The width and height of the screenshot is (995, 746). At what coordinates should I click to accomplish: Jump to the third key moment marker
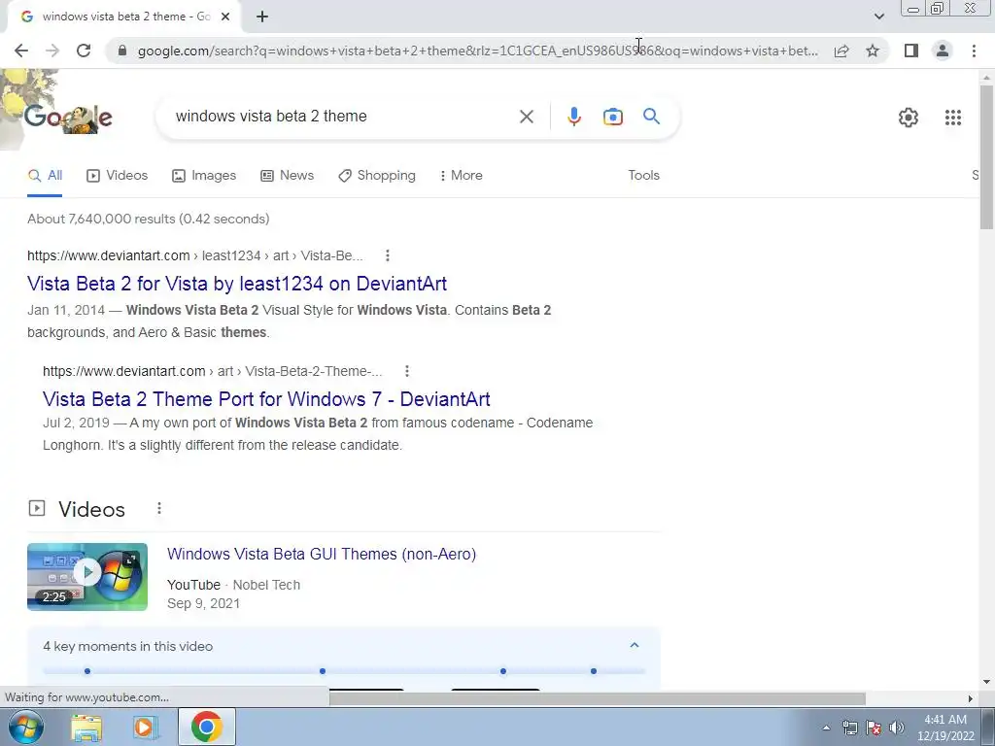click(x=503, y=671)
